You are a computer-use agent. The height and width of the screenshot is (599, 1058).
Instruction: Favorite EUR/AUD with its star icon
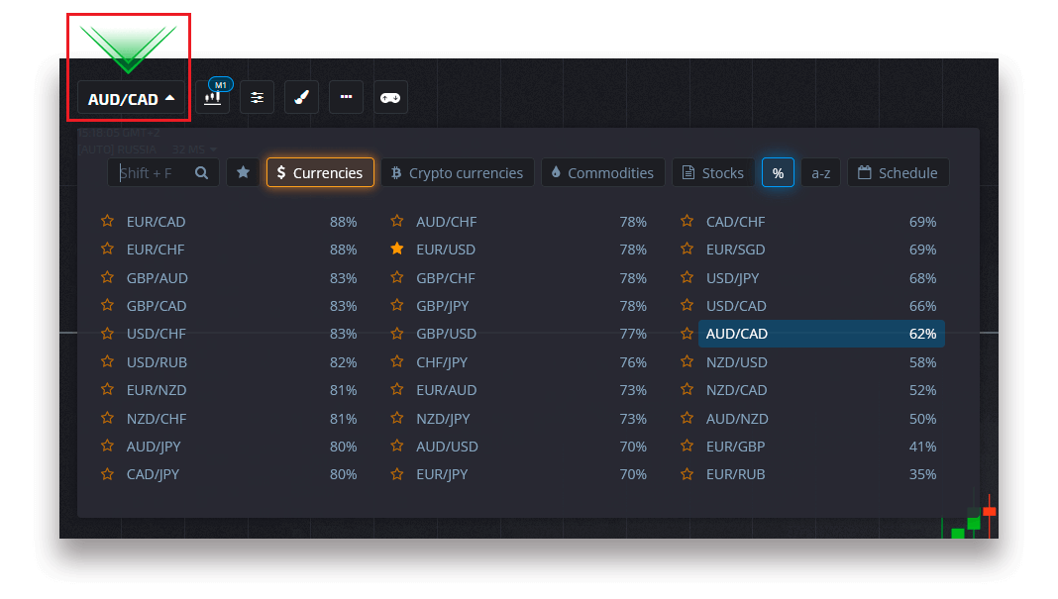coord(396,390)
